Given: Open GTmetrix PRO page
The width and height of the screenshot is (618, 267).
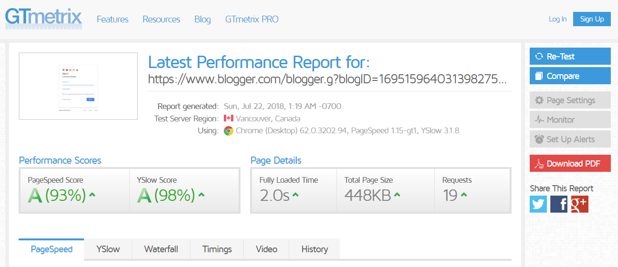Looking at the screenshot, I should 252,20.
